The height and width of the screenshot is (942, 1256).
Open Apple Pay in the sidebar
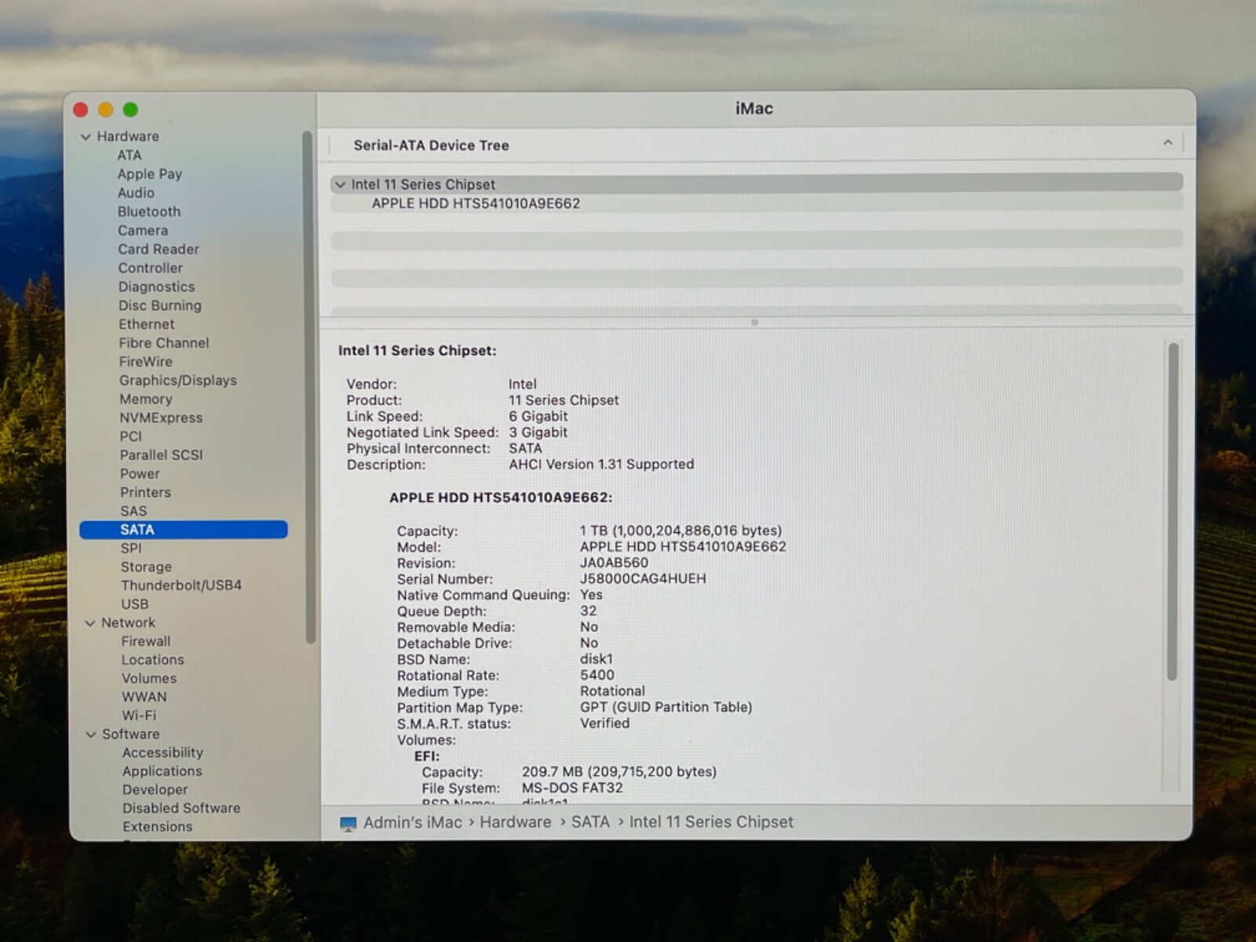(149, 174)
